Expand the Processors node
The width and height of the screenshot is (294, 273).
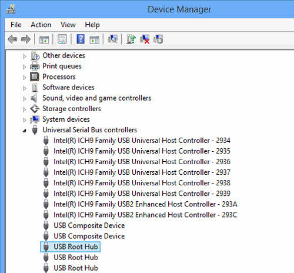coord(24,78)
